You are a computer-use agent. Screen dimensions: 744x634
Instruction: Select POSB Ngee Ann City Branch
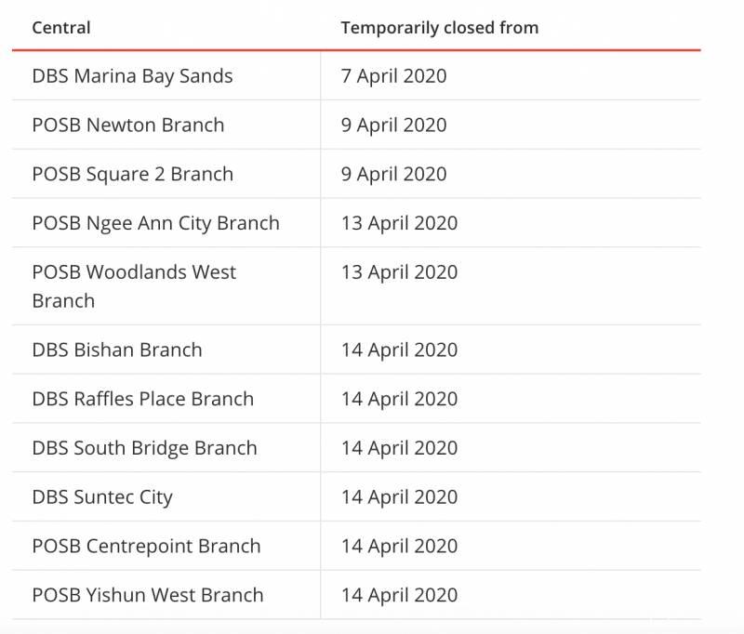pyautogui.click(x=155, y=223)
